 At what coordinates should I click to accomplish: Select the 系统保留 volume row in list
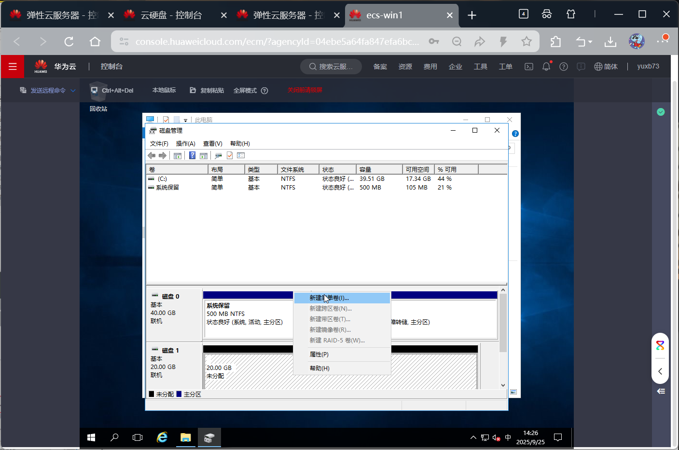click(x=326, y=188)
